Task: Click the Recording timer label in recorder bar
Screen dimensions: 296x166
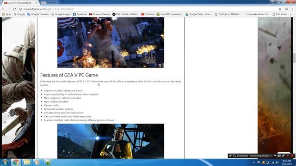Action: (261, 156)
